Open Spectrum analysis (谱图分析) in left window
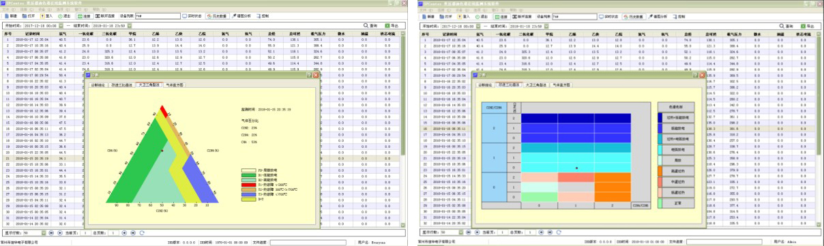Viewport: 824px width, 246px height. pos(241,16)
